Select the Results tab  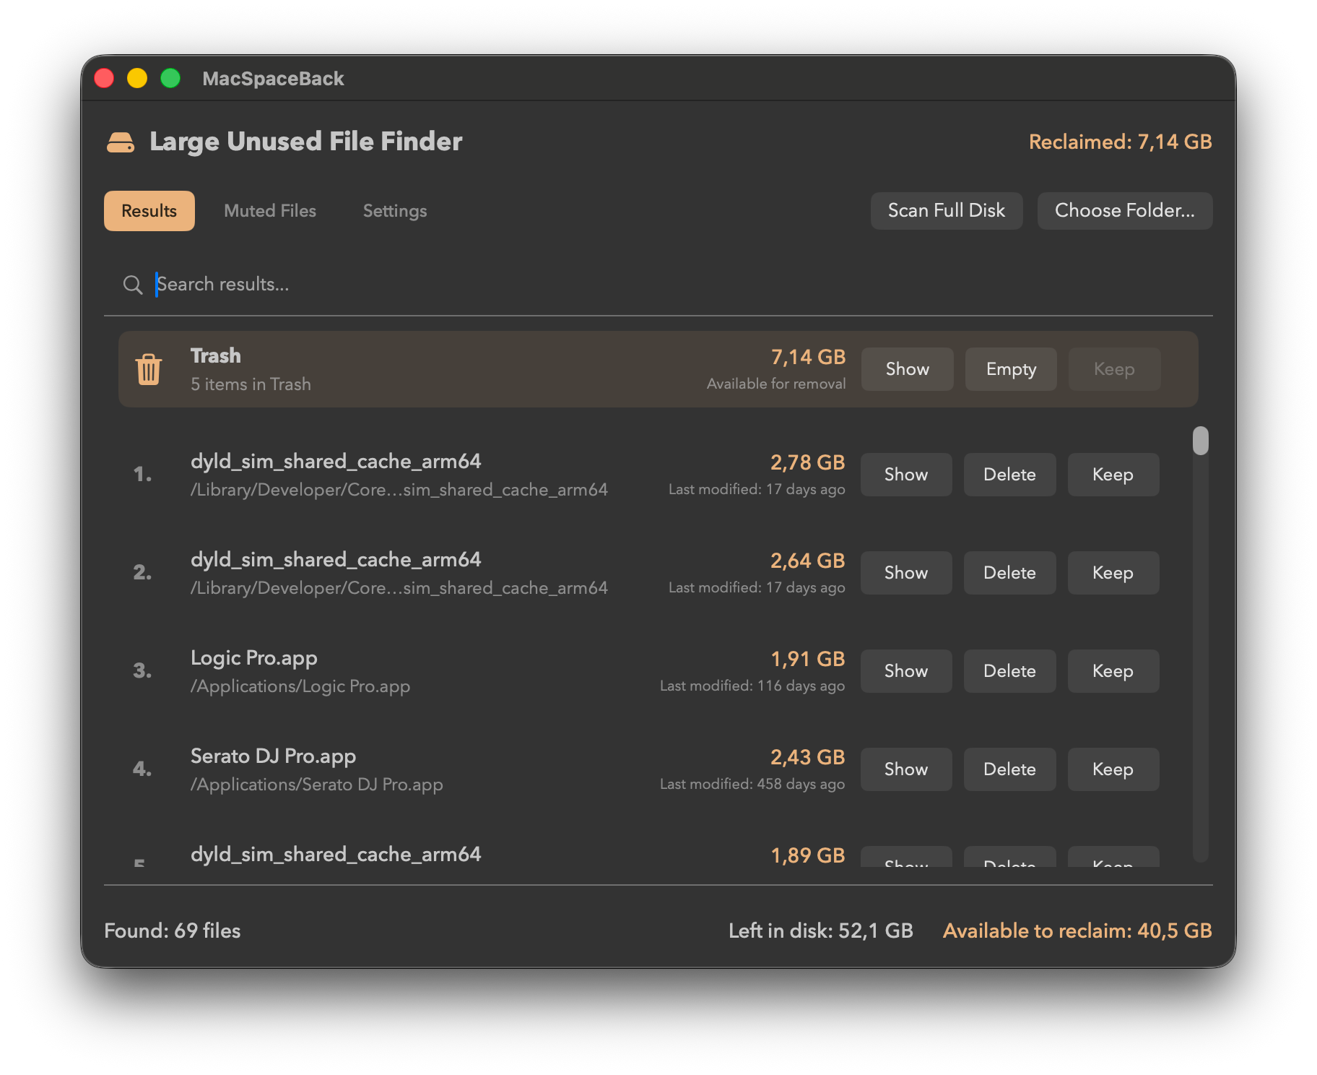click(x=149, y=210)
